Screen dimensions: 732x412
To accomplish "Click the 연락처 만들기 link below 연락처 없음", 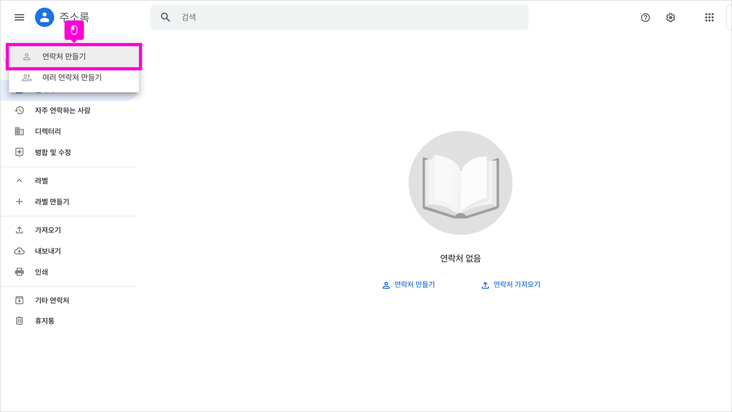I will pos(409,284).
